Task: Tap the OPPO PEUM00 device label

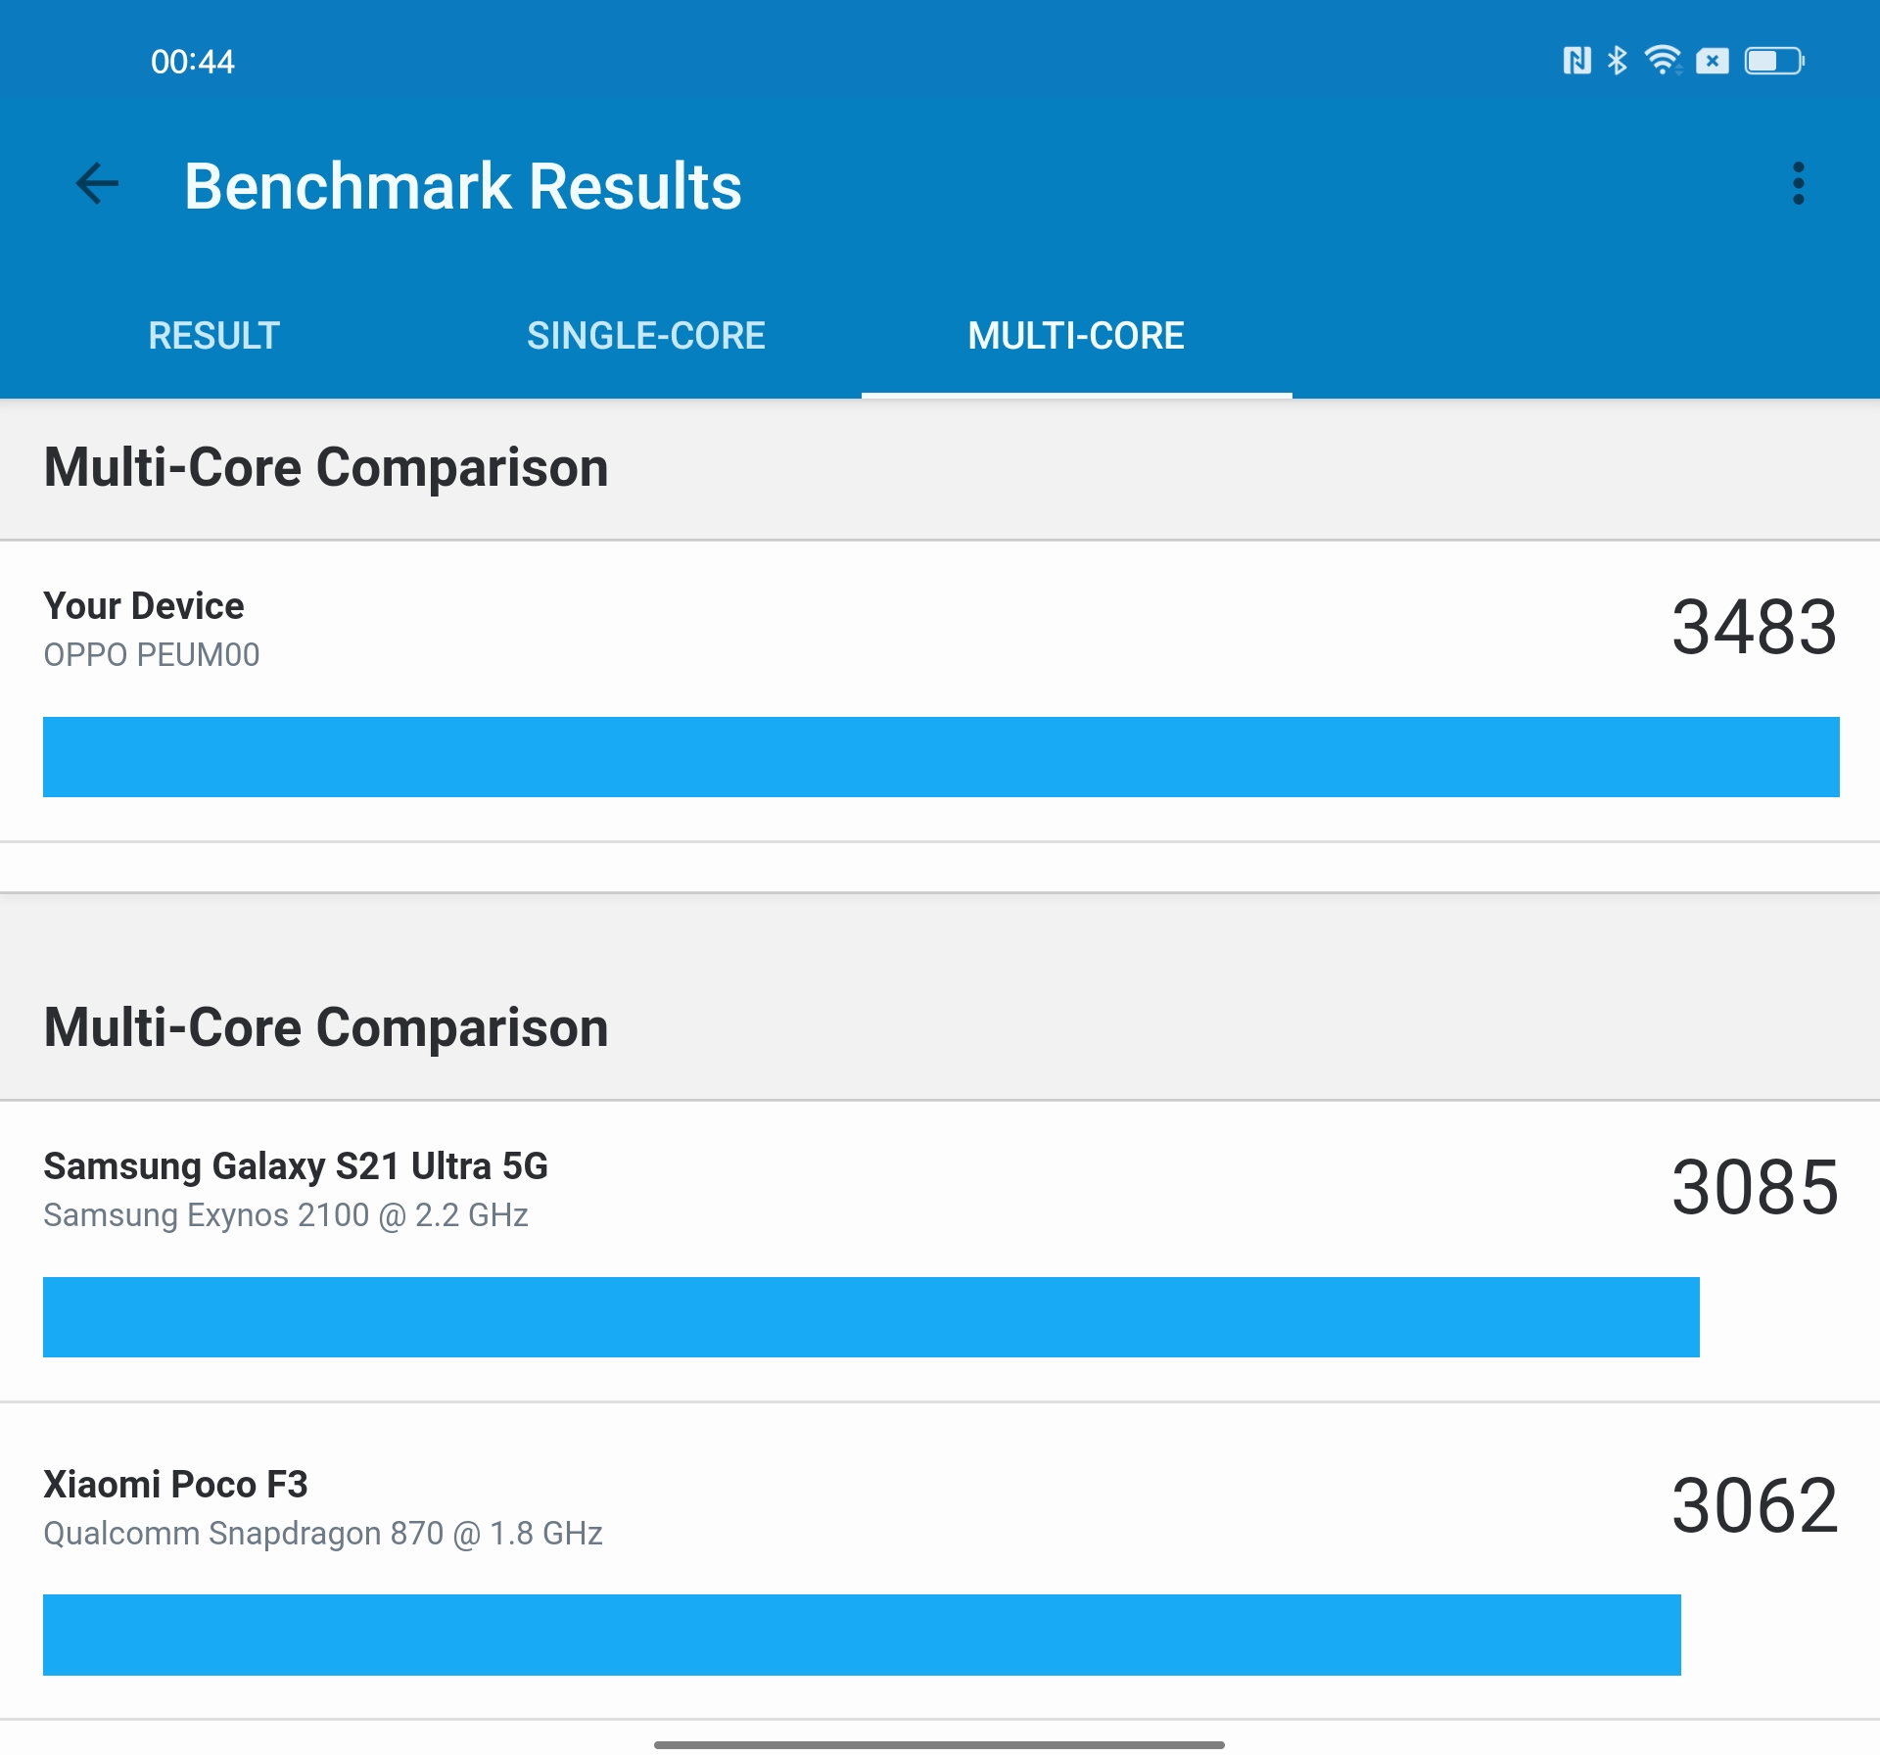Action: 152,655
